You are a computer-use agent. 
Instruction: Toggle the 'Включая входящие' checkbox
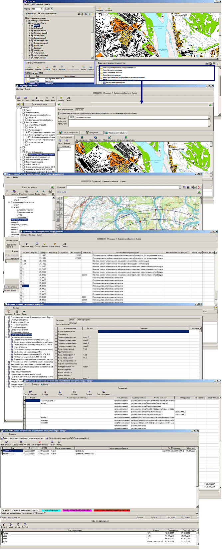(40, 13)
